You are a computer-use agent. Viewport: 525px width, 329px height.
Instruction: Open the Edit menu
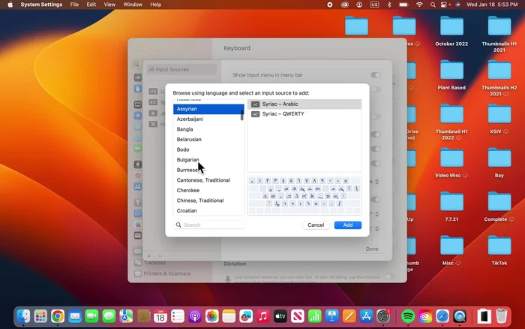point(91,5)
